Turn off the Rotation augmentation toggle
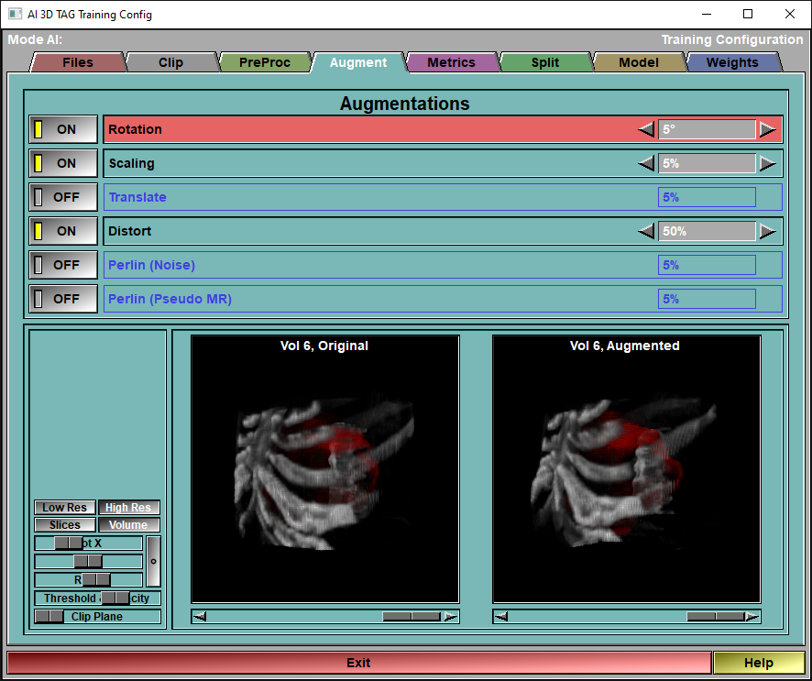Viewport: 812px width, 681px height. (x=63, y=129)
